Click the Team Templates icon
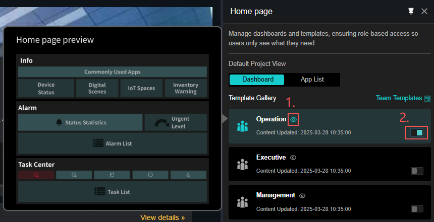434x222 pixels. point(427,98)
